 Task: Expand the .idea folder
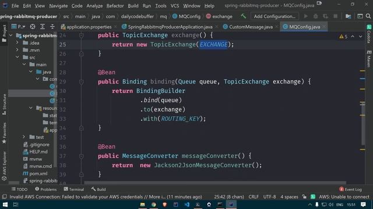click(x=17, y=43)
